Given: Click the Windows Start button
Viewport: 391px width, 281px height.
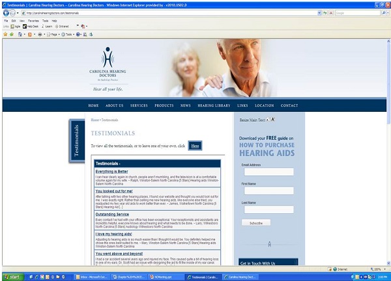Looking at the screenshot, I should click(x=12, y=276).
